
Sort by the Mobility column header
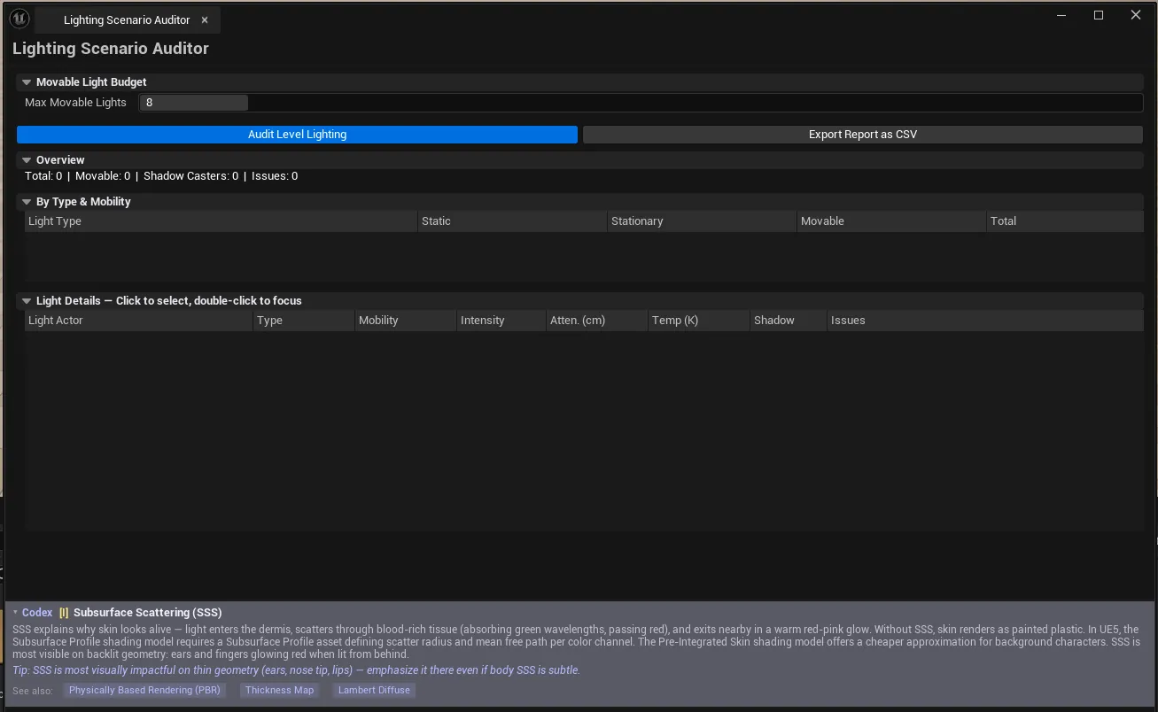(x=406, y=321)
